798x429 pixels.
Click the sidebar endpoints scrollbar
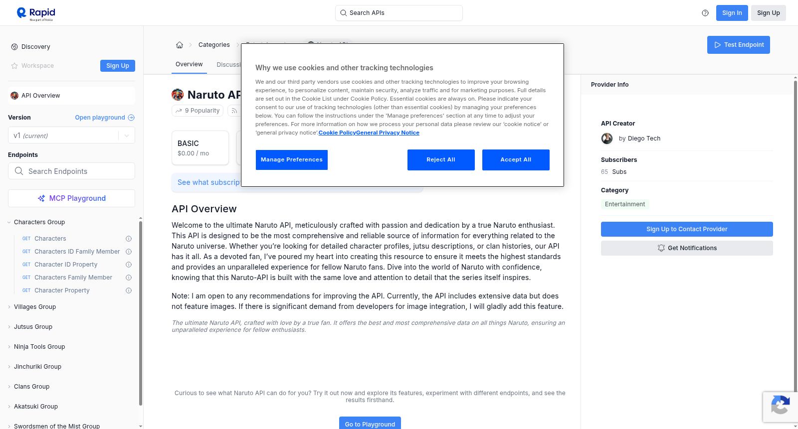click(141, 314)
